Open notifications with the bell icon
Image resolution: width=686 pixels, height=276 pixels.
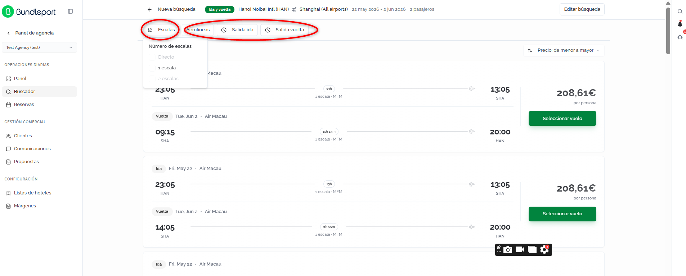680,24
